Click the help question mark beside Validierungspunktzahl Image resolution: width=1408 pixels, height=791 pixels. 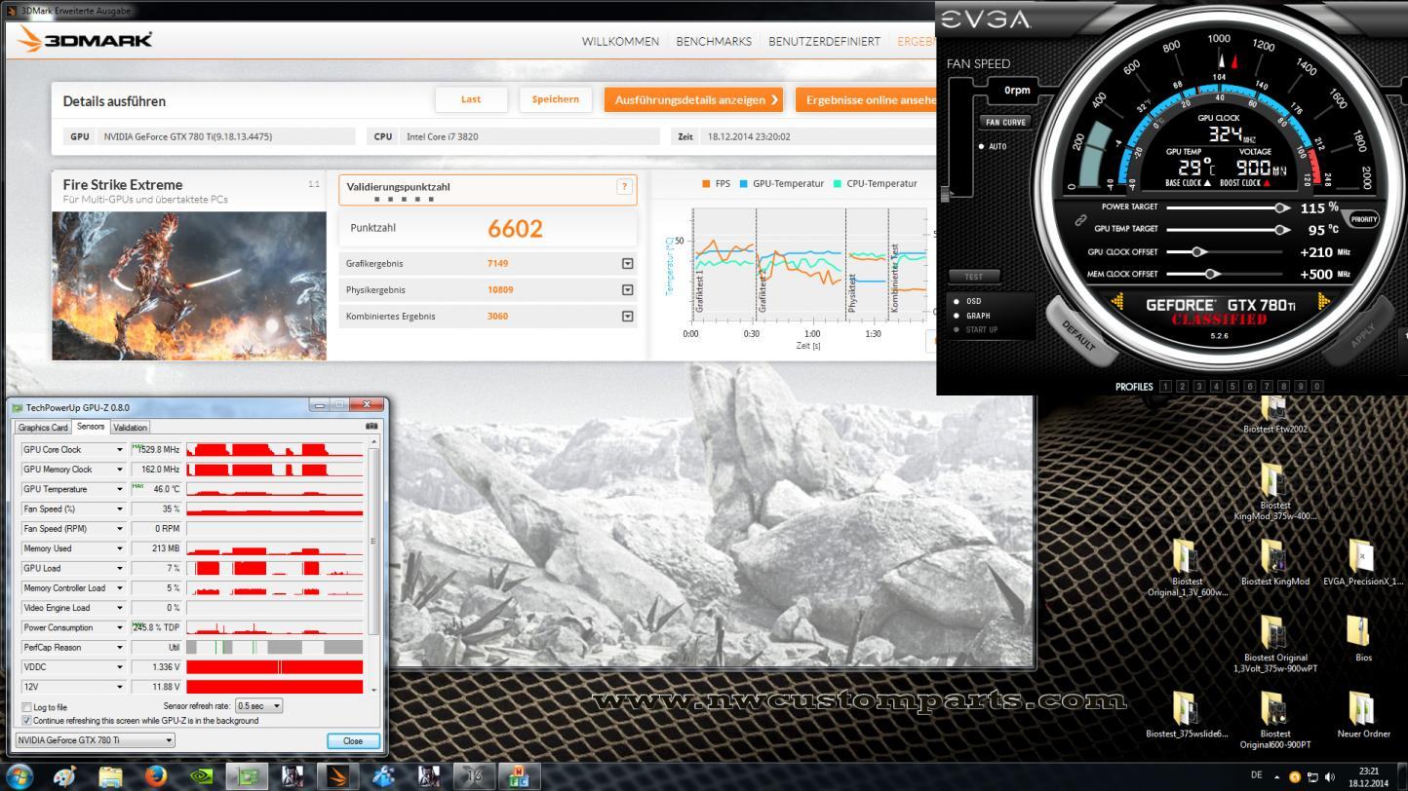pos(624,187)
